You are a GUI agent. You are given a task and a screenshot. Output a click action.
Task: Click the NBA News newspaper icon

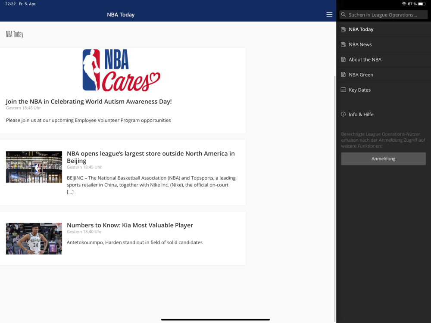[344, 44]
